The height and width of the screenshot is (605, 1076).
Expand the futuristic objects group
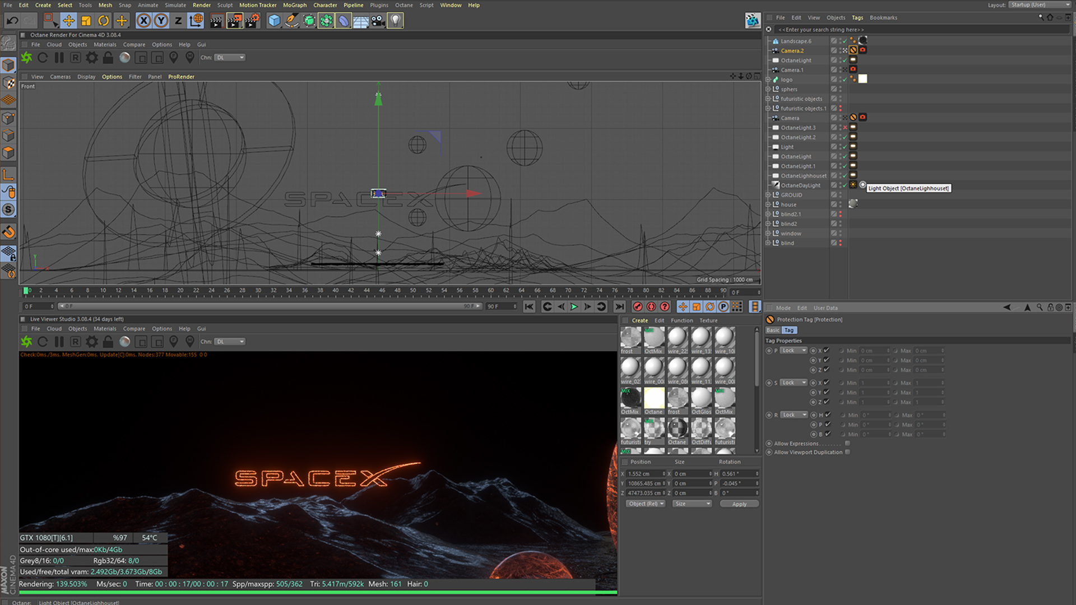click(768, 99)
